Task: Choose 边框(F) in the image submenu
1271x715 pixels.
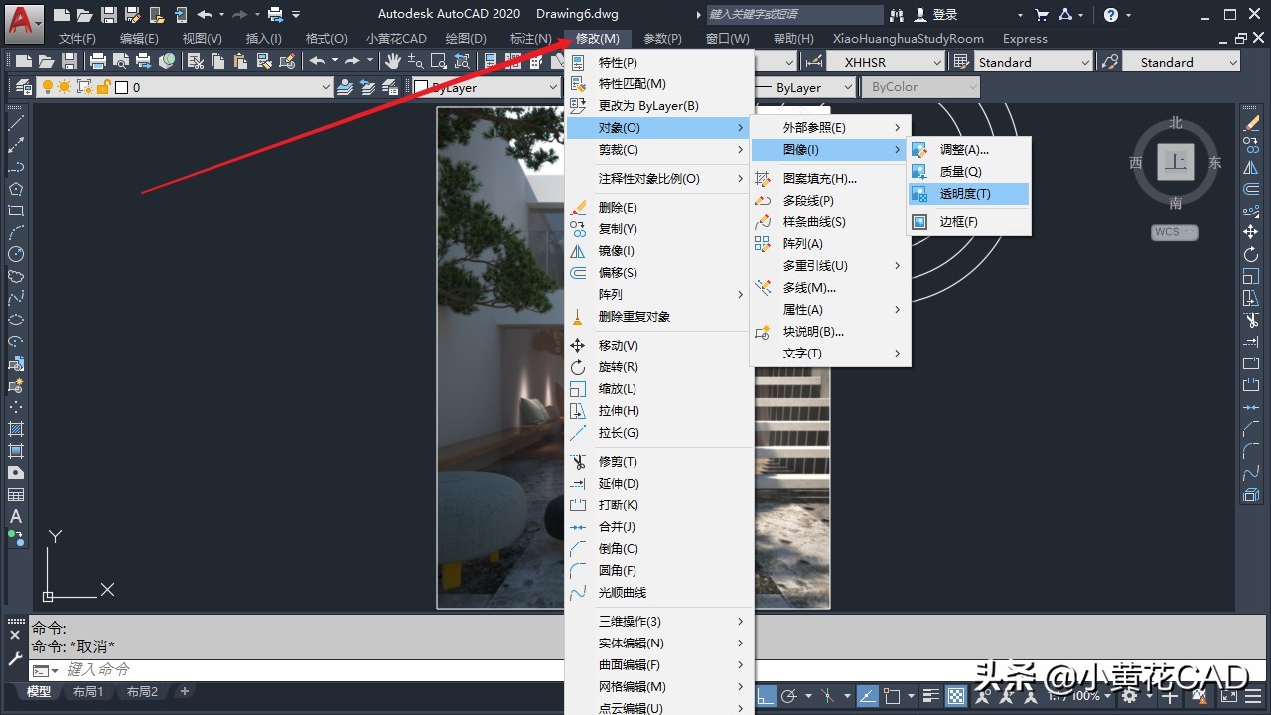Action: [969, 222]
